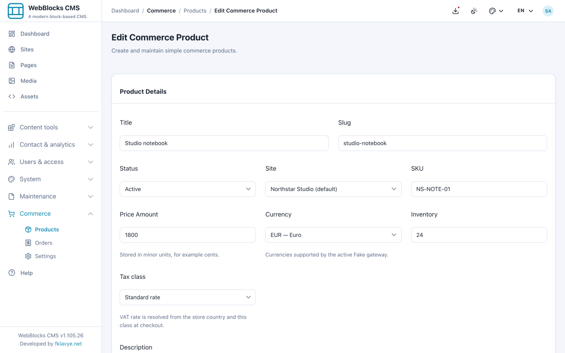This screenshot has height=353, width=565.
Task: Open the theme palette menu
Action: tap(496, 11)
